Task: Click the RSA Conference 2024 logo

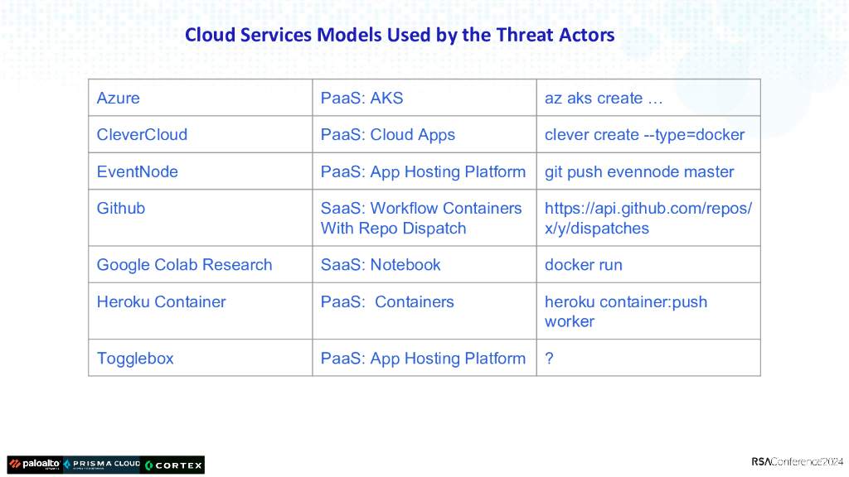Action: click(797, 461)
